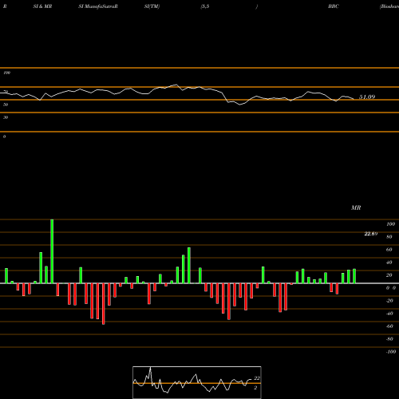The image size is (399, 399).
Task: Click the 'SI(TM)' header text
Action: 152,6
